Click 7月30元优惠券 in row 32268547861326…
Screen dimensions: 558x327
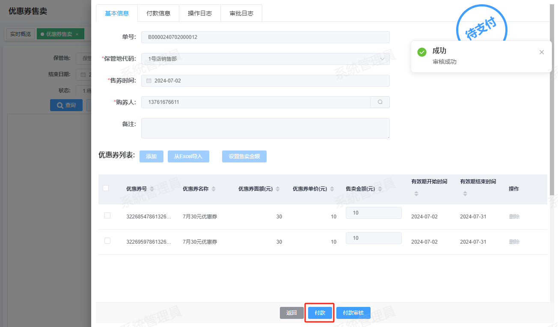(200, 217)
